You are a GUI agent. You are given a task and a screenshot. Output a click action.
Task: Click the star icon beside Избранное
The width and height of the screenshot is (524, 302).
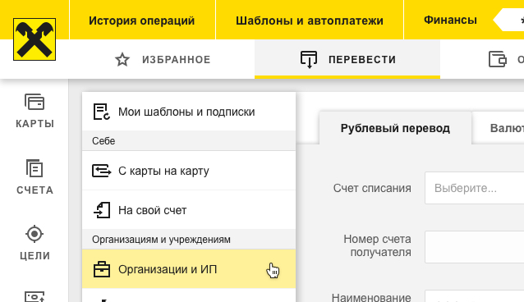[122, 59]
